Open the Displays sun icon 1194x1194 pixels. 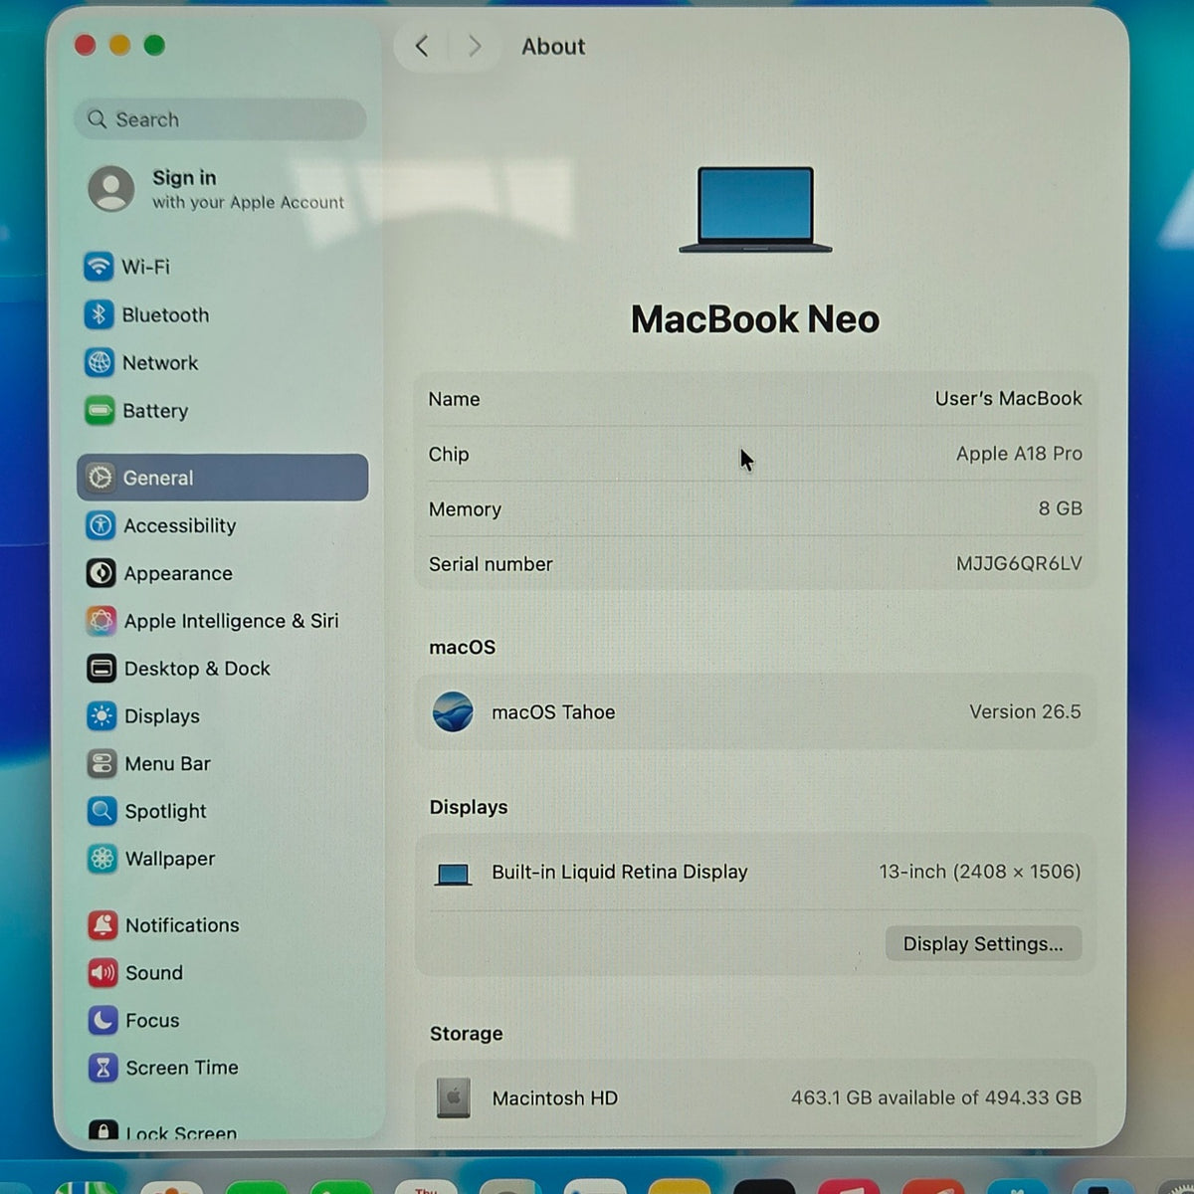coord(101,715)
